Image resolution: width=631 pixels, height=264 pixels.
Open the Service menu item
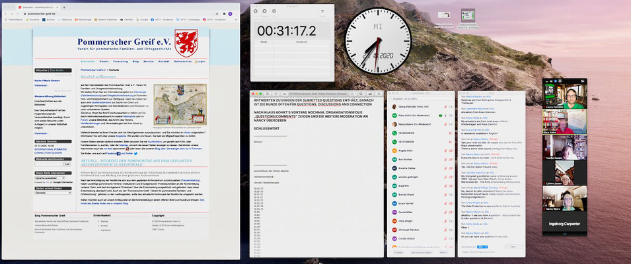click(149, 61)
